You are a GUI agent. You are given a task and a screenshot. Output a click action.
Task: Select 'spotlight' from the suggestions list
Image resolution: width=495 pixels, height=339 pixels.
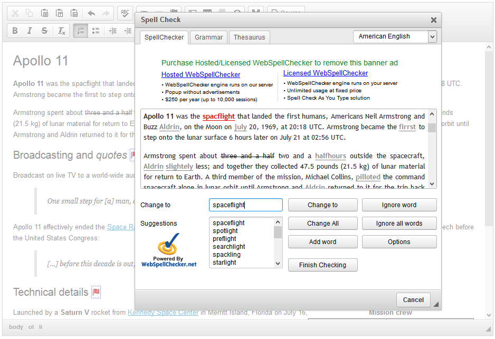tap(225, 231)
